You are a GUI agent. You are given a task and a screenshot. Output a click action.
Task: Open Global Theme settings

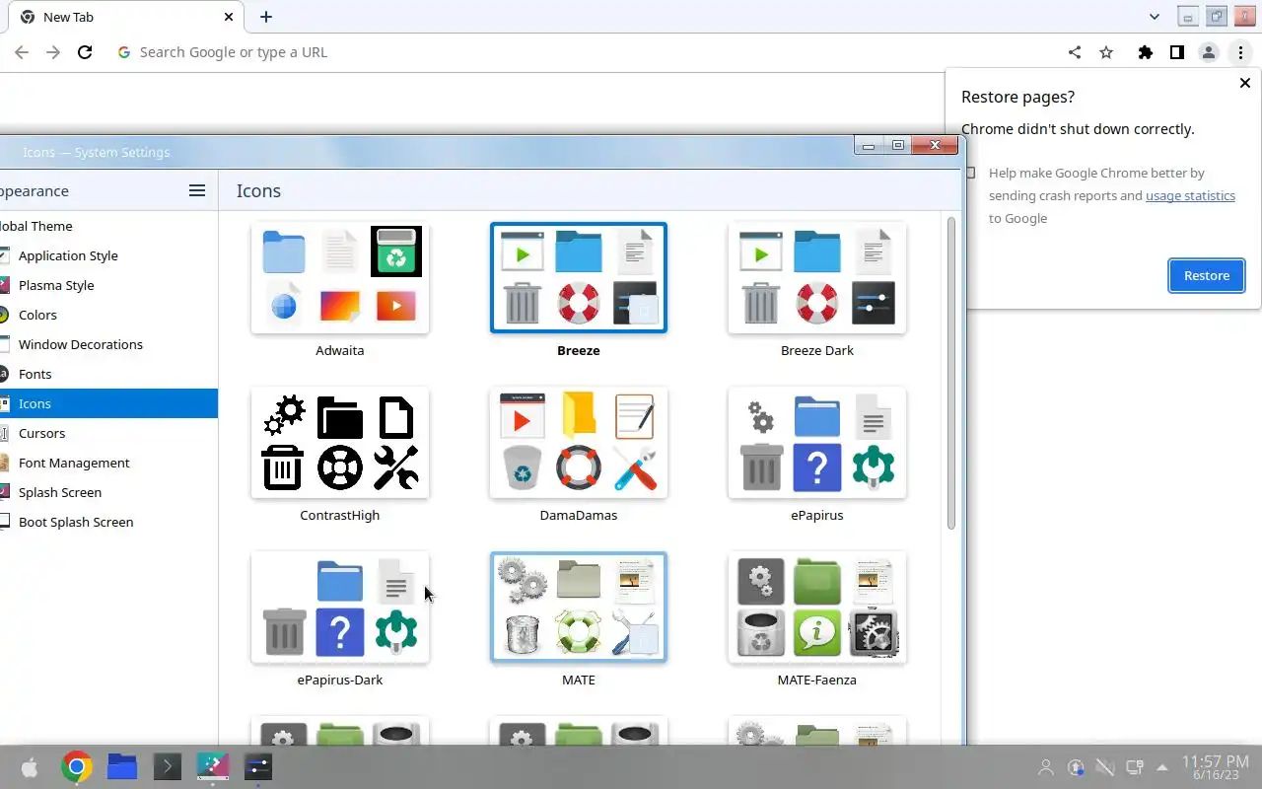point(108,226)
